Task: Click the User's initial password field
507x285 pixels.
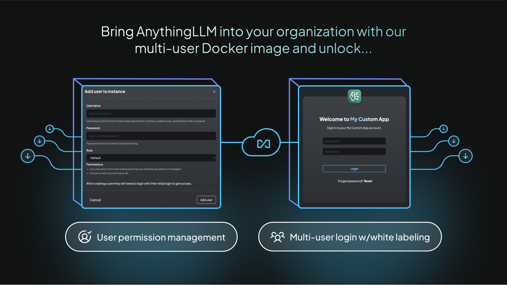Action: [151, 136]
